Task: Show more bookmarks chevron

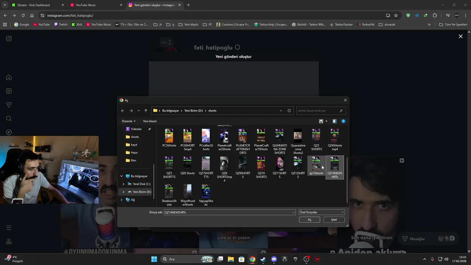Action: tap(429, 25)
